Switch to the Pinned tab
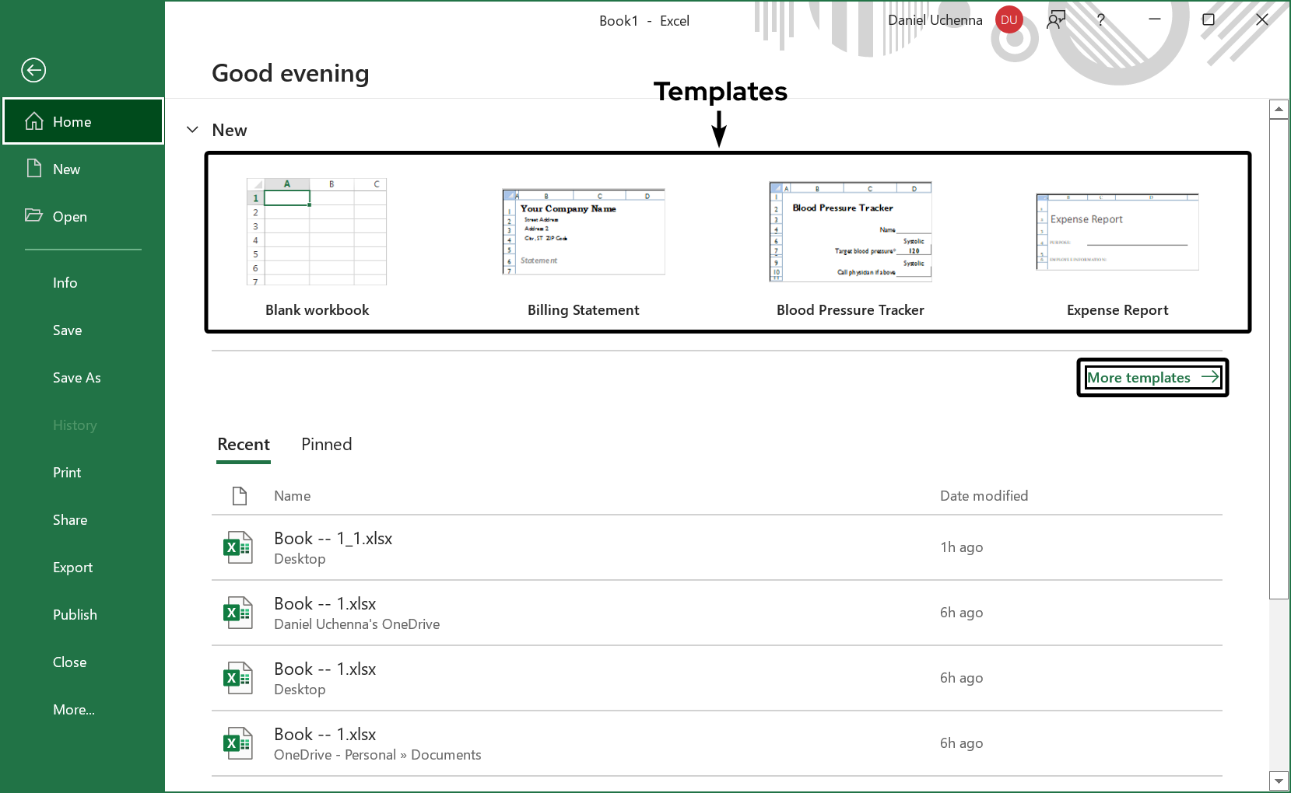The width and height of the screenshot is (1291, 793). click(326, 445)
